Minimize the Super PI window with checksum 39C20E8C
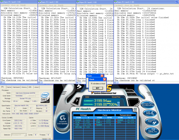 click(x=176, y=2)
